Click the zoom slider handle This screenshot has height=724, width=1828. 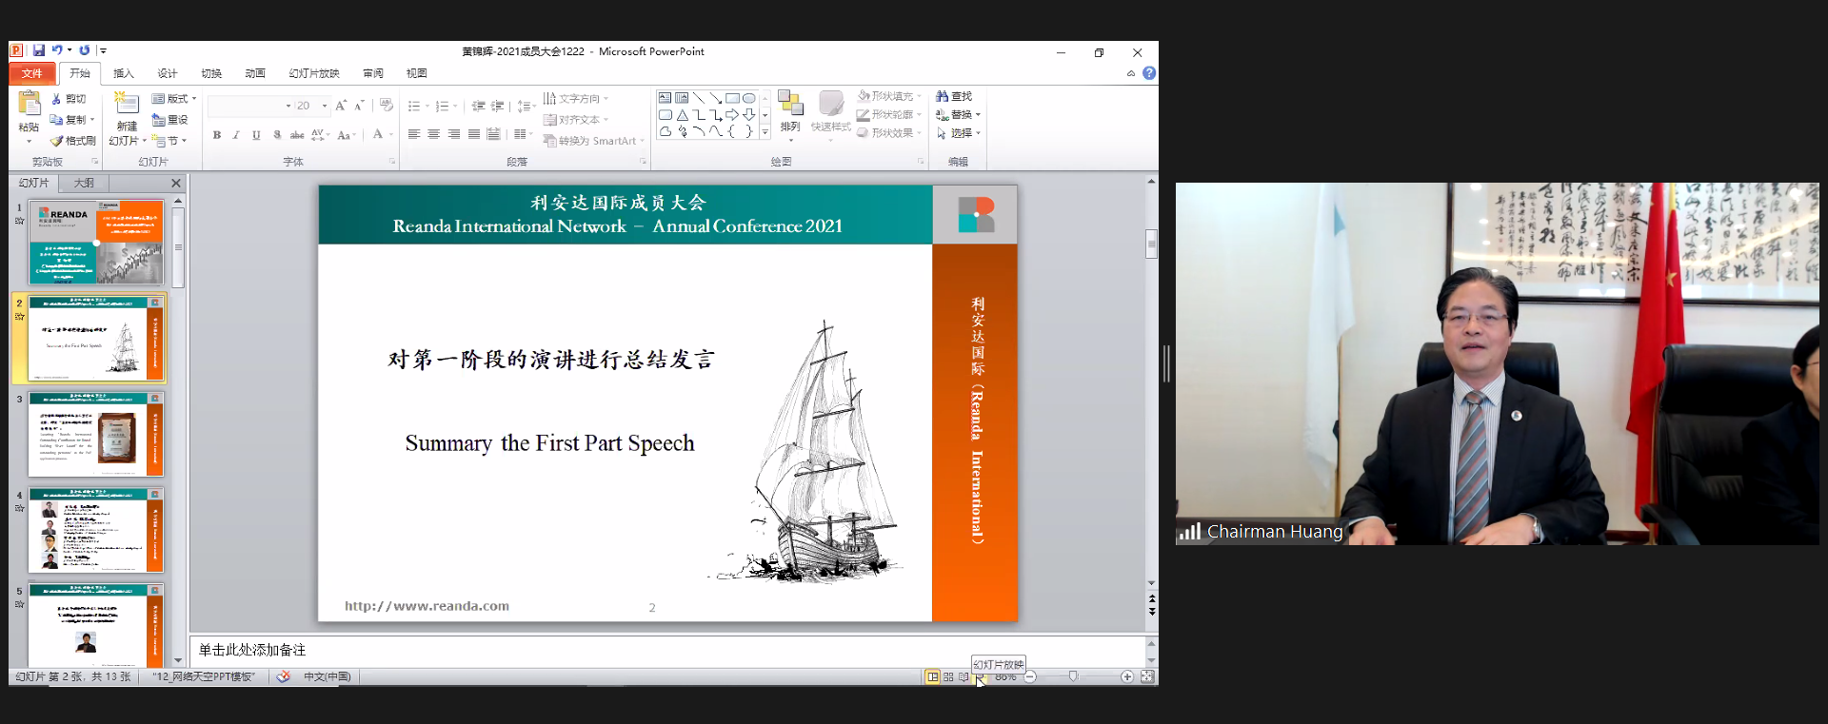point(1073,676)
